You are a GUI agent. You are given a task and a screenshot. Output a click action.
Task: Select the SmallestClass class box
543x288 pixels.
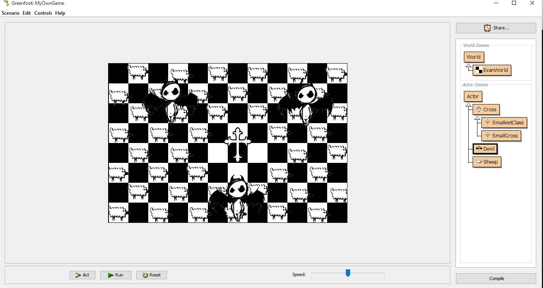pyautogui.click(x=504, y=122)
